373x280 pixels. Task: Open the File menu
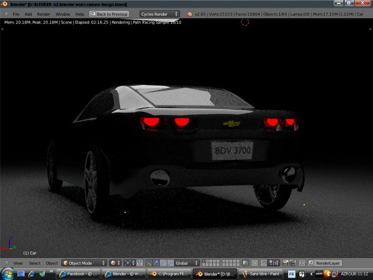coord(16,14)
